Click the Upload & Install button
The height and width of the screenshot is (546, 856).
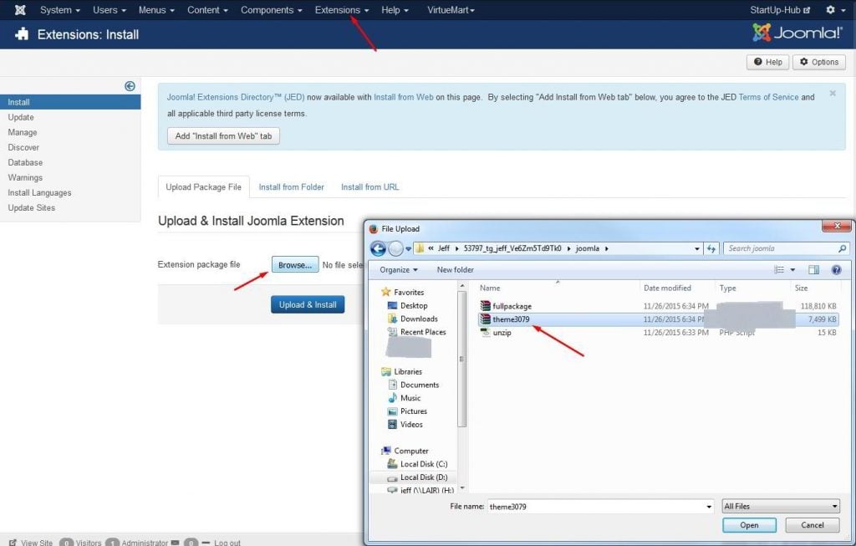tap(308, 305)
